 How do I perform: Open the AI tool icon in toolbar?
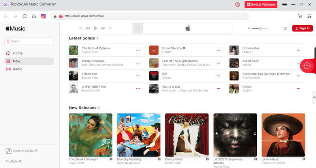43,16
